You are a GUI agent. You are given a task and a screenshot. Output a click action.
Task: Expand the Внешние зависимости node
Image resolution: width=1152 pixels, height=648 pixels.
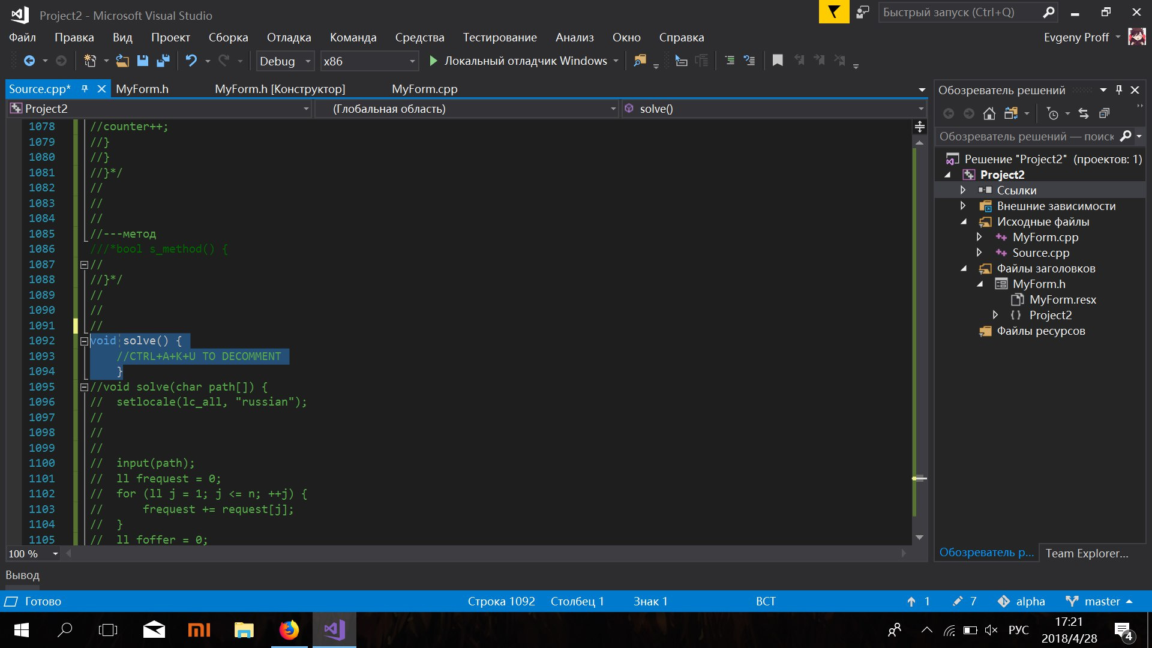pyautogui.click(x=963, y=206)
